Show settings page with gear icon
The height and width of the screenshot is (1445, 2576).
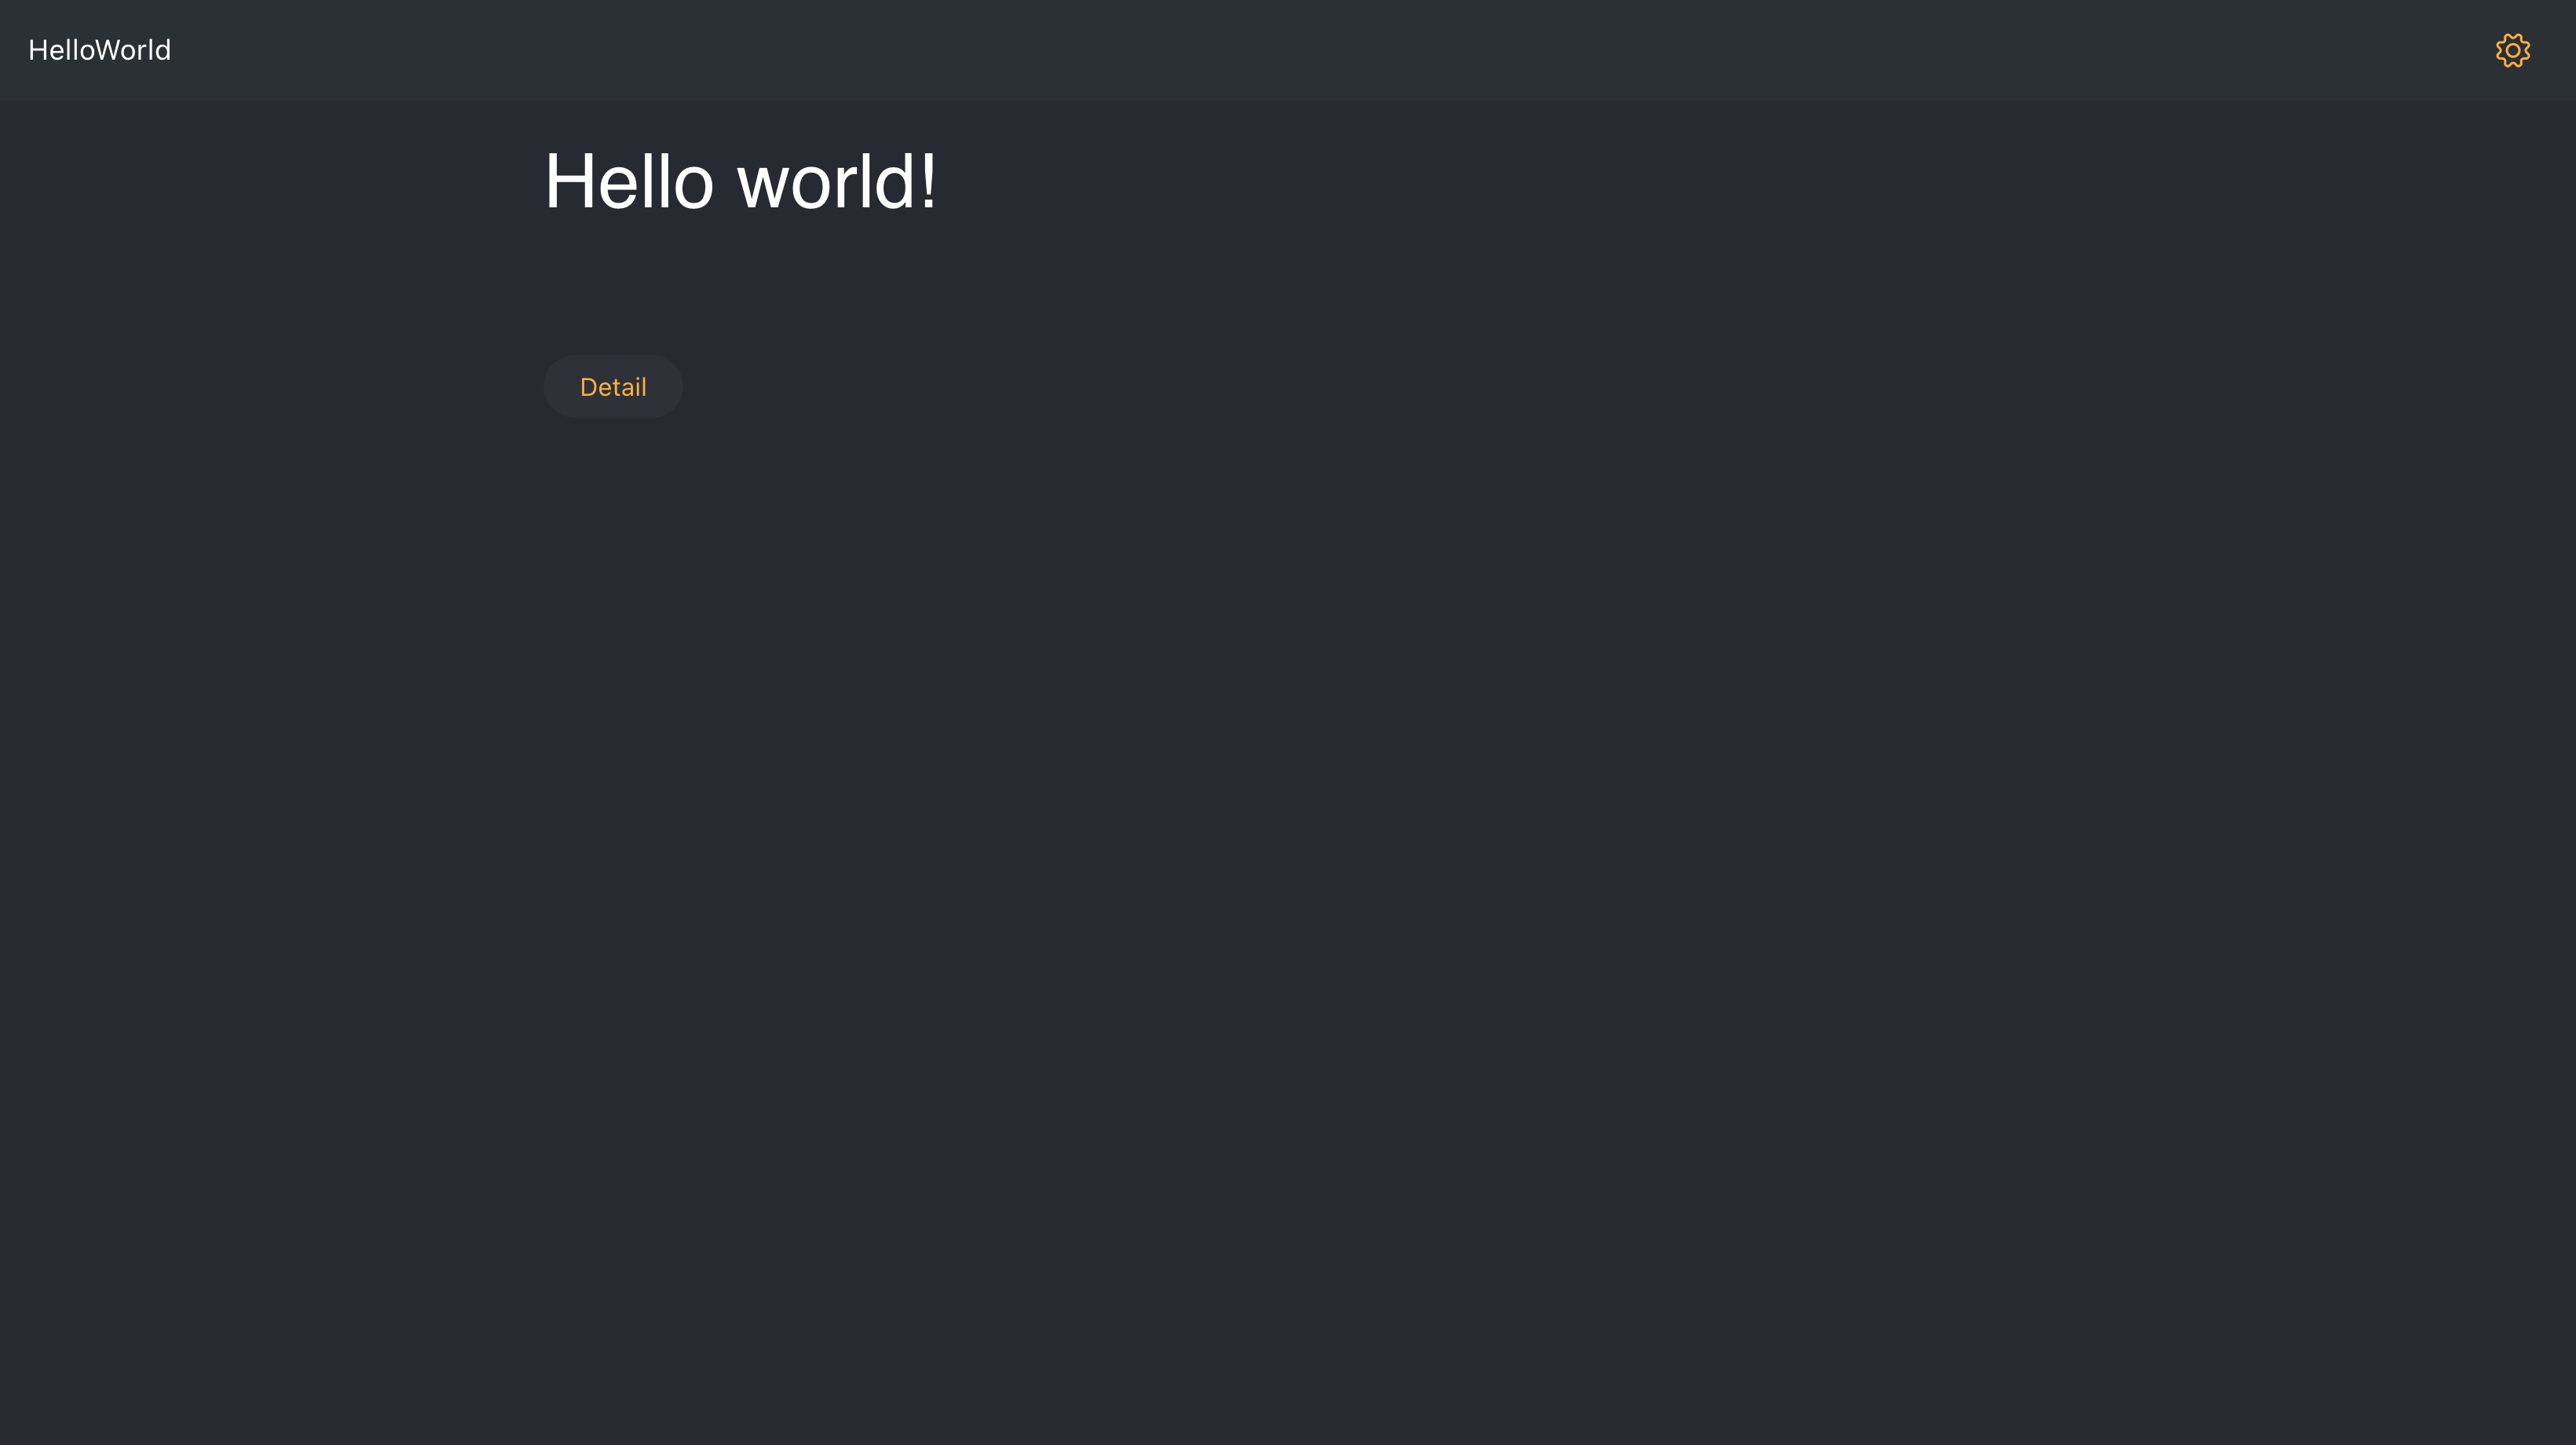click(2512, 50)
